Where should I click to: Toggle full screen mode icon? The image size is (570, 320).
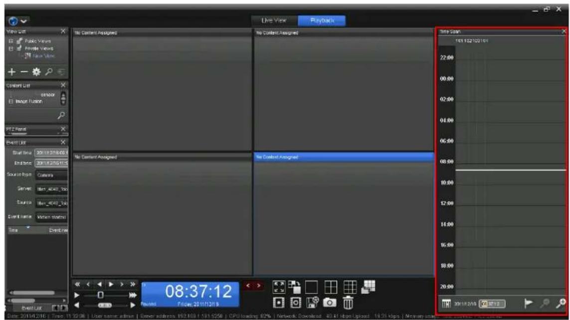click(x=279, y=287)
